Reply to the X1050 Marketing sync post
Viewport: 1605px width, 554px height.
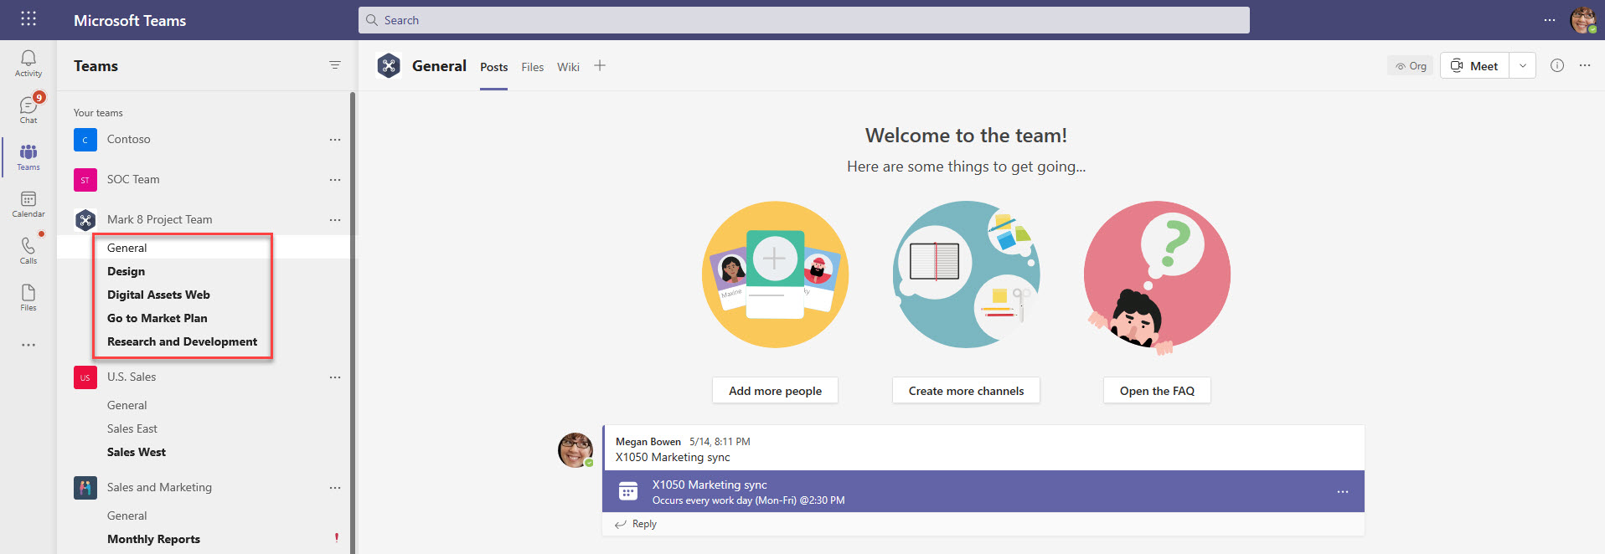[636, 524]
